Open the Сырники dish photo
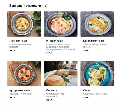This screenshot has width=122, height=105. [x=61, y=73]
